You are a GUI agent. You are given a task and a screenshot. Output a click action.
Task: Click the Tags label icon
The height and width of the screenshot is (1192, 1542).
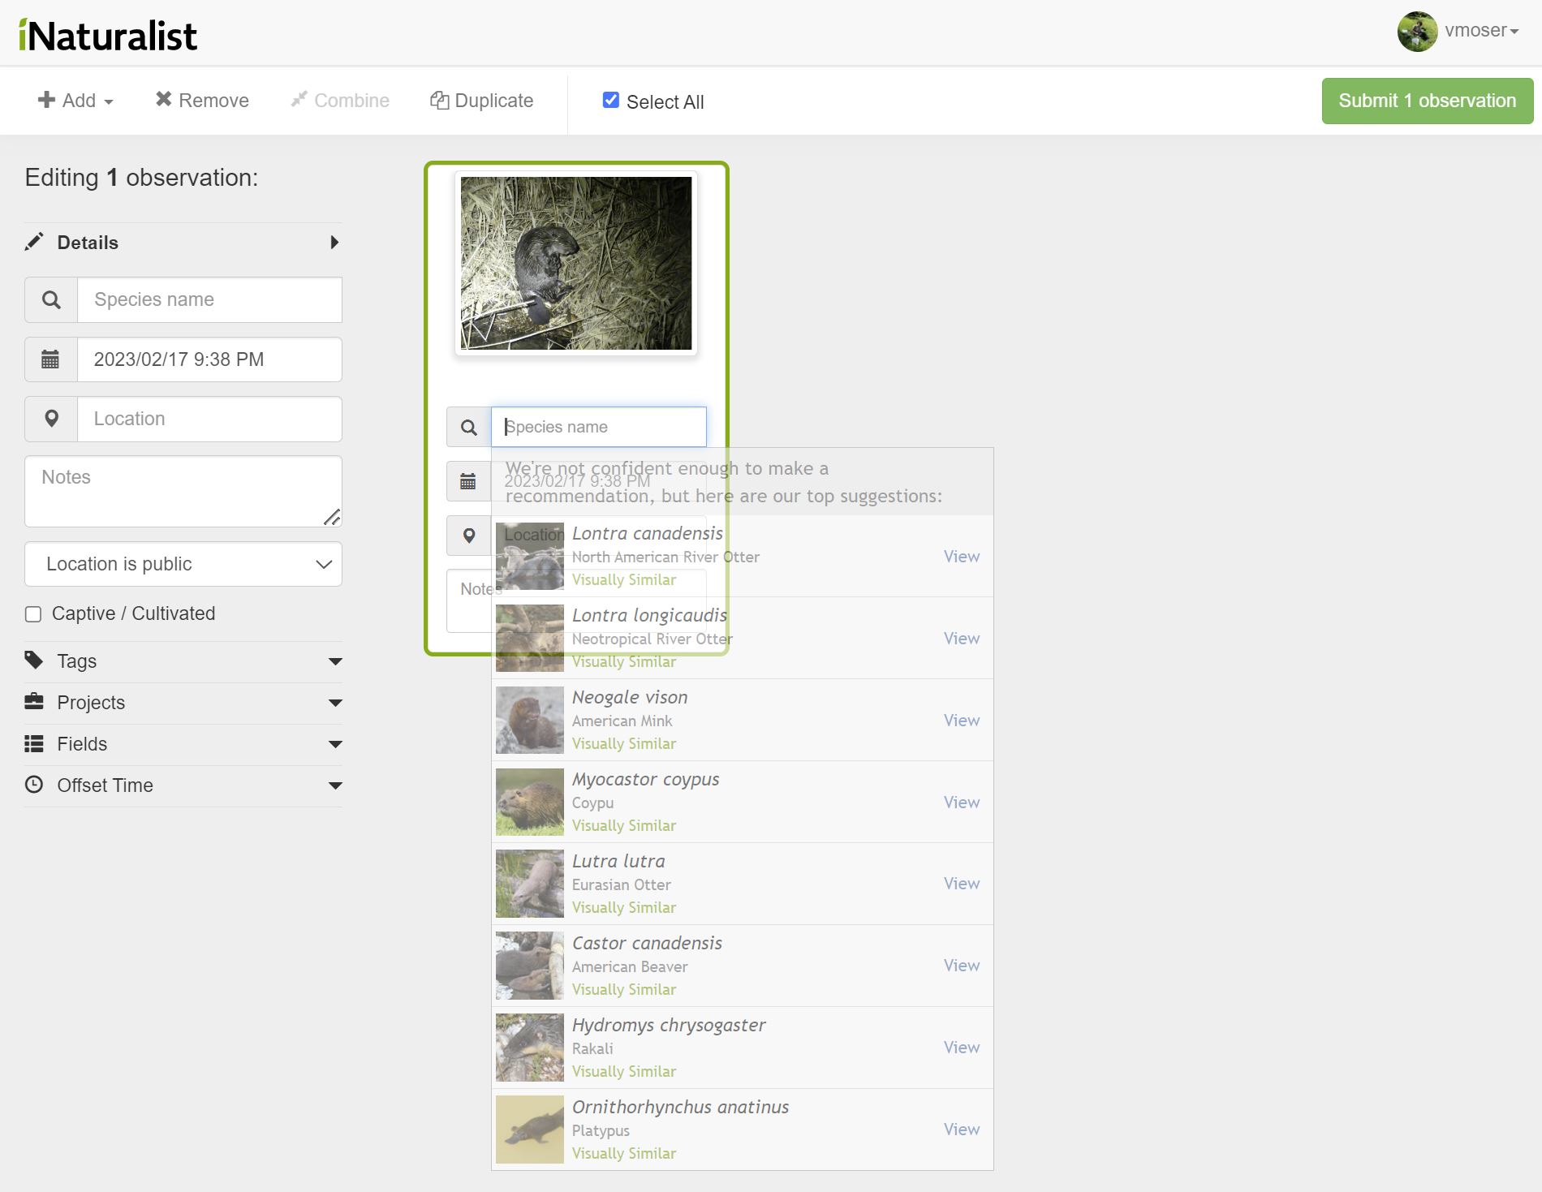coord(34,661)
